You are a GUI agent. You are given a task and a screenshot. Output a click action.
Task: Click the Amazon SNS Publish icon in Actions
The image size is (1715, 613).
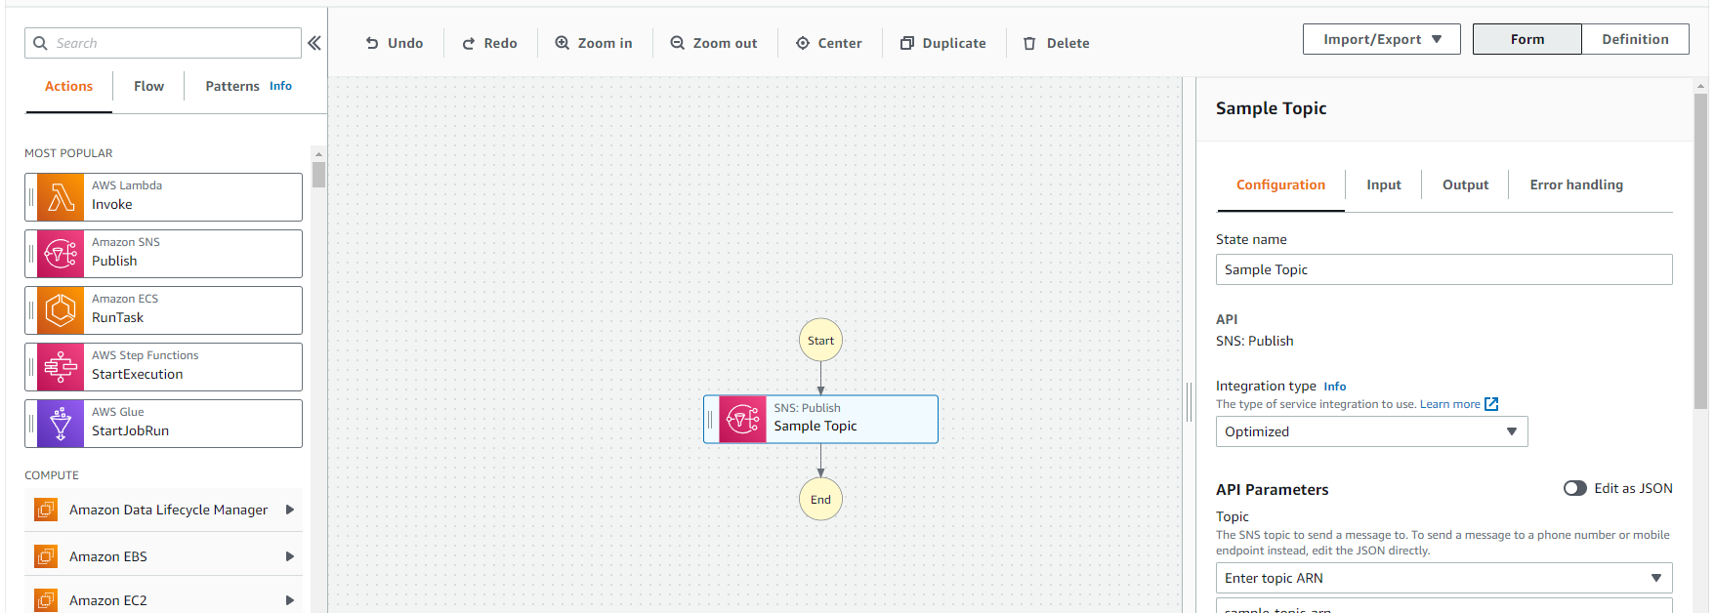[61, 254]
